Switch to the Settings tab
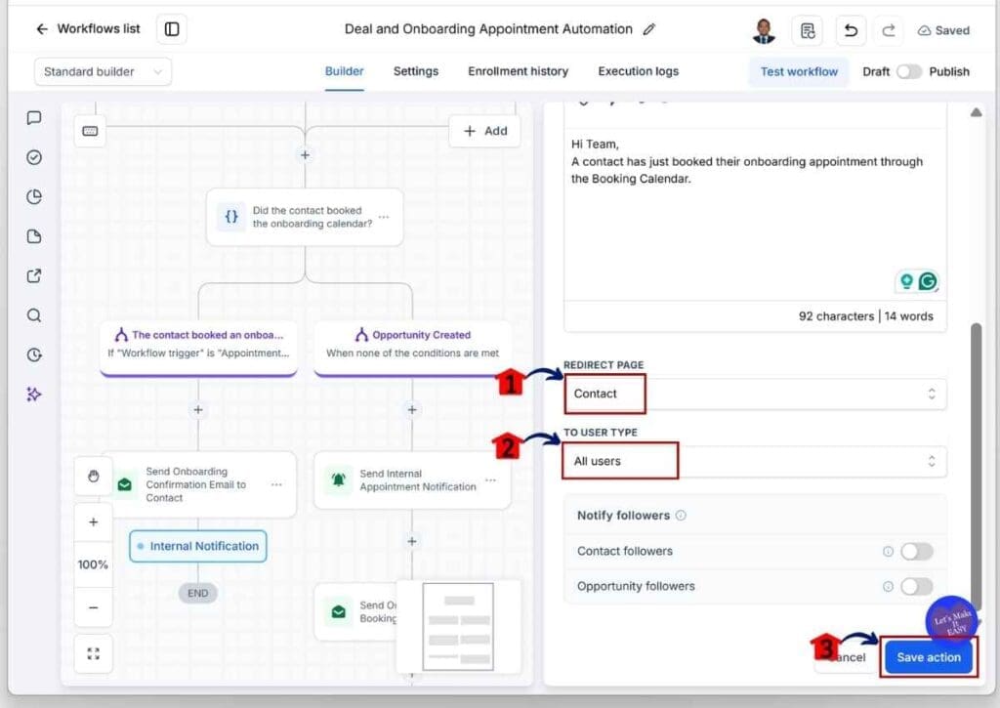 click(x=416, y=71)
